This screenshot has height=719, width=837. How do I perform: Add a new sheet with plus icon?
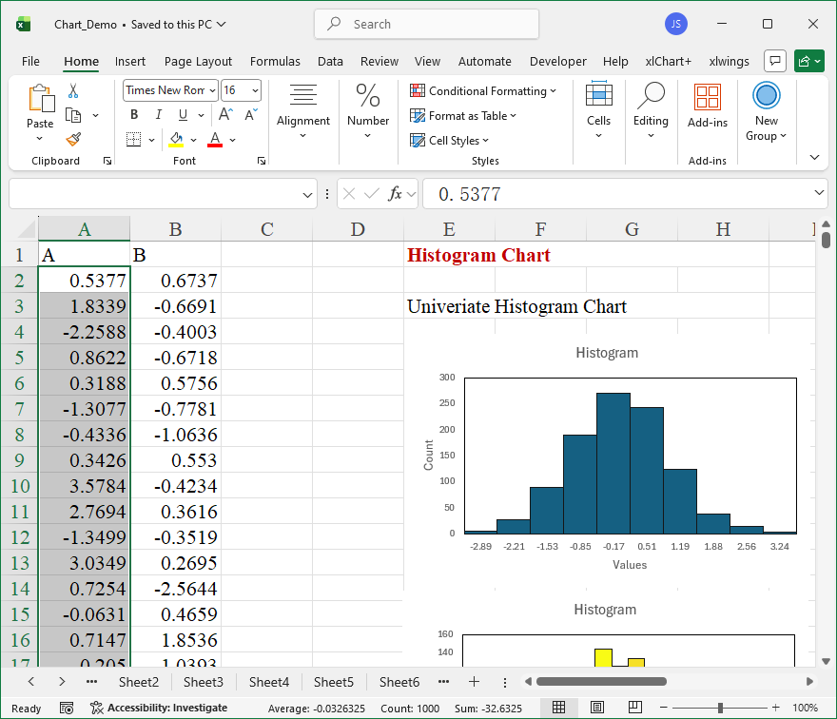474,682
